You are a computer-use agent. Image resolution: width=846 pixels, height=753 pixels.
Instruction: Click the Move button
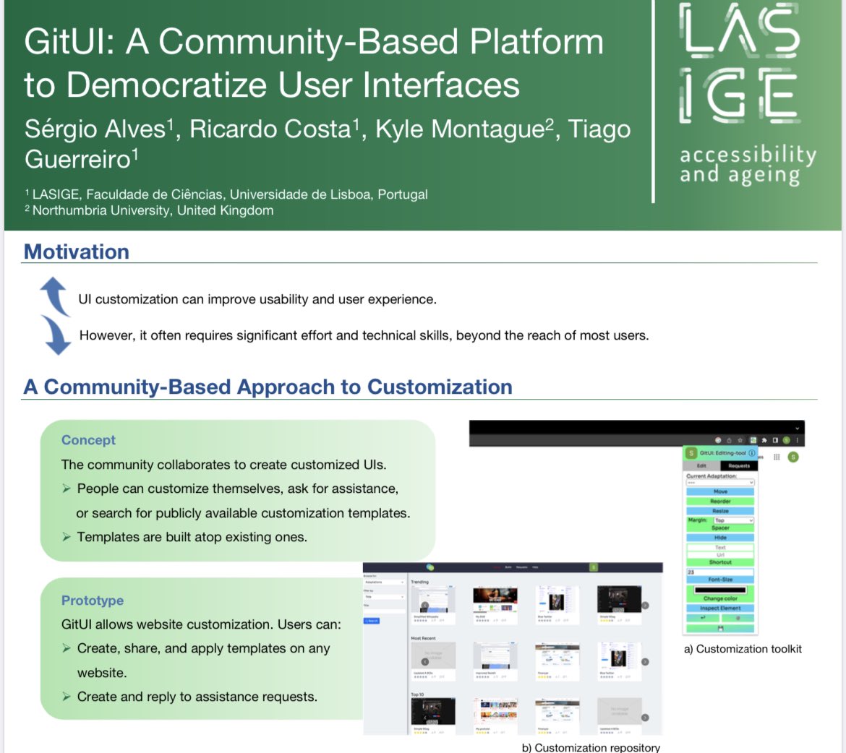720,491
